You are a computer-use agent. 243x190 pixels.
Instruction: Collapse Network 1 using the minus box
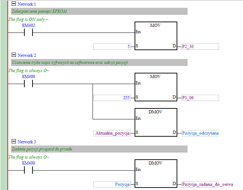(x=14, y=4)
